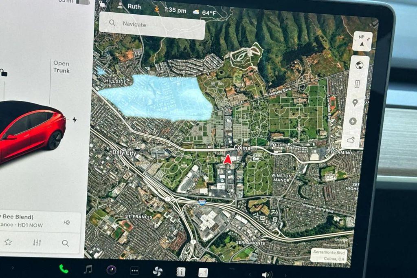The width and height of the screenshot is (417, 278).
Task: Tap the Navigate search field
Action: [x=152, y=24]
